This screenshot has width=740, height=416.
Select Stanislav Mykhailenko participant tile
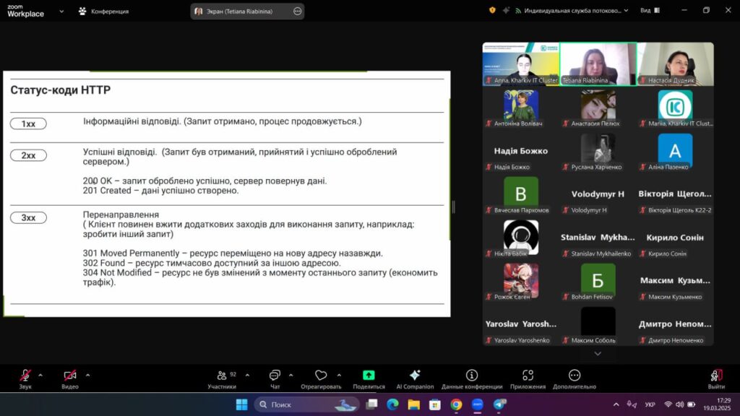click(598, 238)
